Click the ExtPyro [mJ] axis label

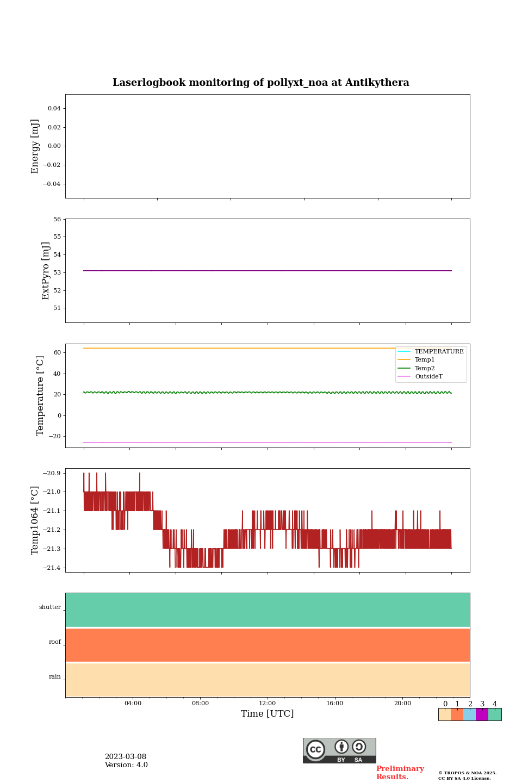46,271
